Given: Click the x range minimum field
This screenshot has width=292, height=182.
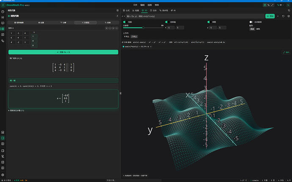Looking at the screenshot, I should pyautogui.click(x=171, y=28).
